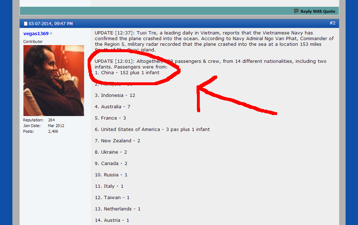Click the Reply With Quote speech bubble icon
358x225 pixels.
pyautogui.click(x=296, y=11)
